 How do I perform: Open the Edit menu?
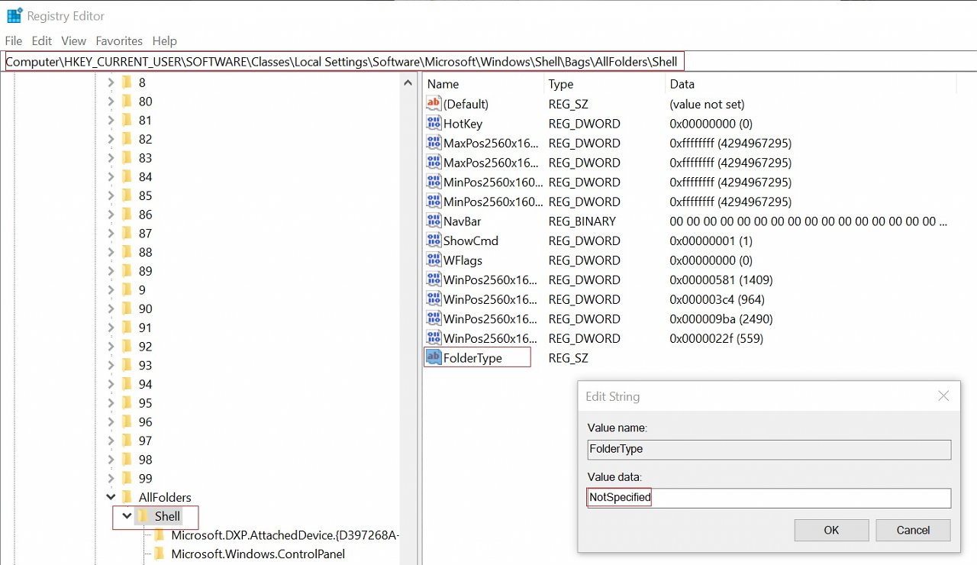(42, 41)
